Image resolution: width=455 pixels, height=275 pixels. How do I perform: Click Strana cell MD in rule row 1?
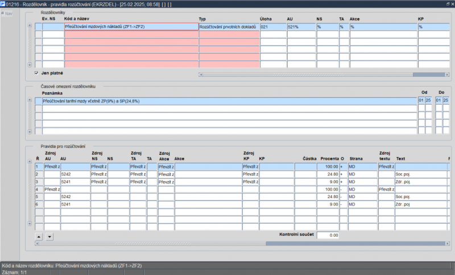(x=363, y=167)
